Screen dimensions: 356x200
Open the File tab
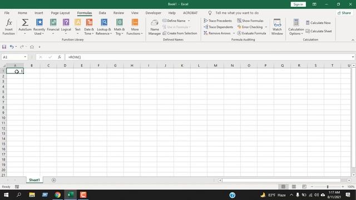pyautogui.click(x=7, y=13)
